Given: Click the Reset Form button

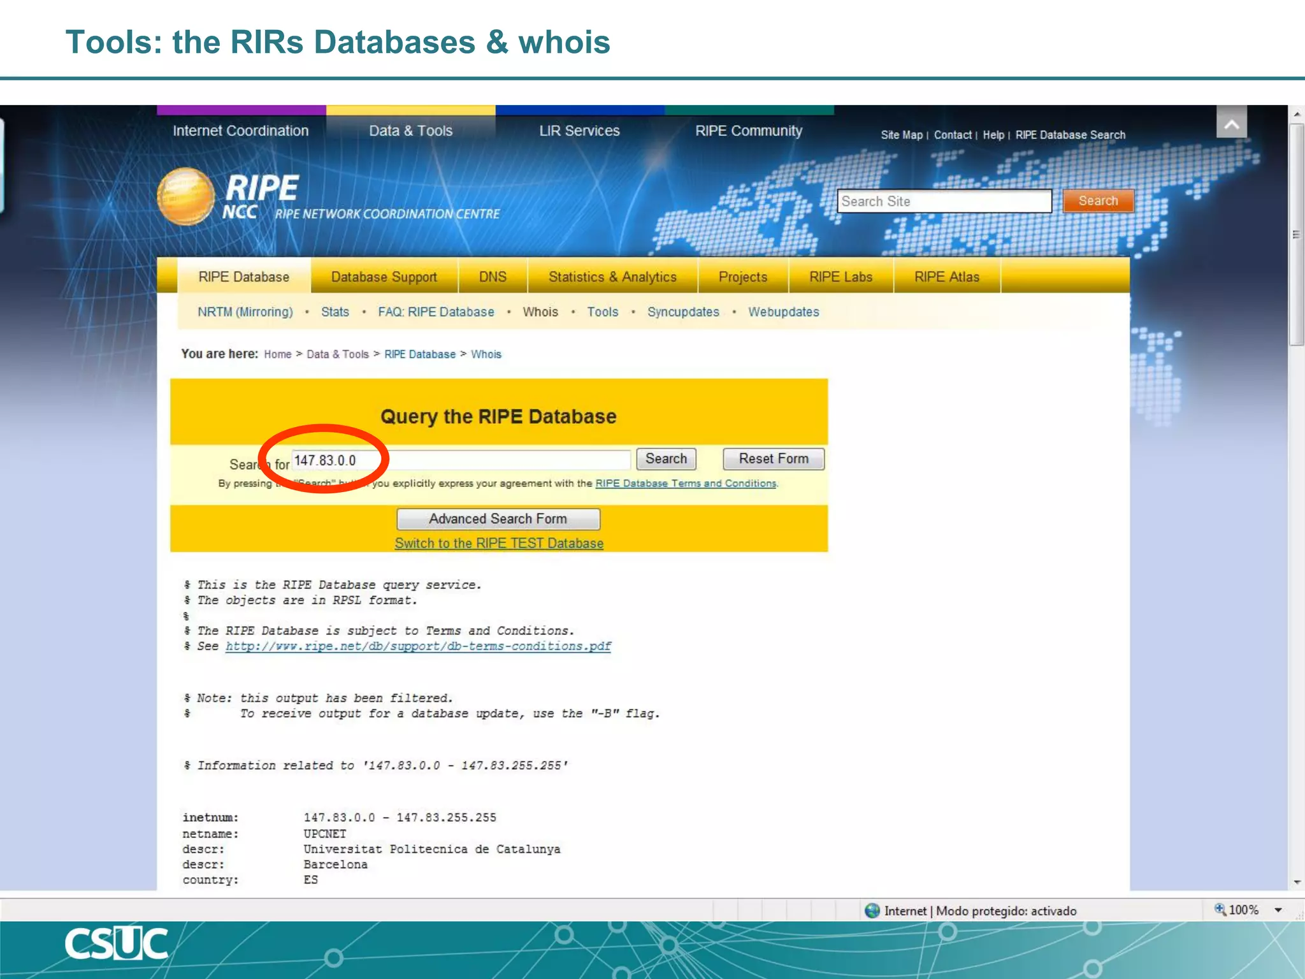Looking at the screenshot, I should tap(774, 459).
